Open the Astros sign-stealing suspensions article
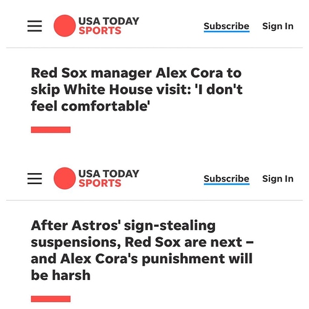This screenshot has height=309, width=309. [142, 250]
